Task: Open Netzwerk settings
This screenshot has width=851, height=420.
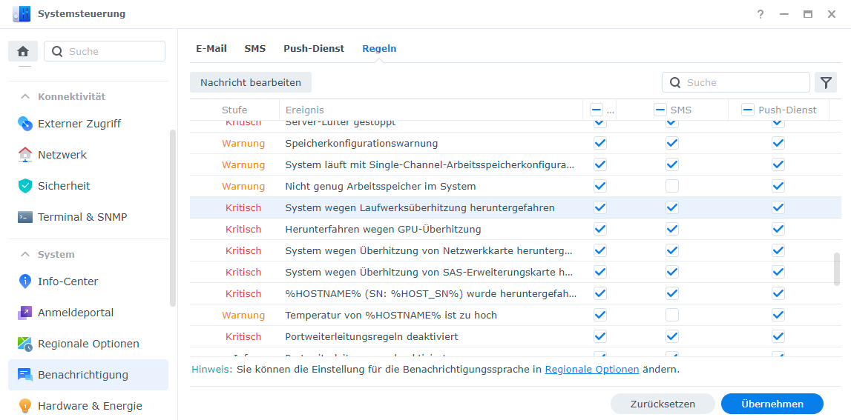Action: pyautogui.click(x=62, y=155)
